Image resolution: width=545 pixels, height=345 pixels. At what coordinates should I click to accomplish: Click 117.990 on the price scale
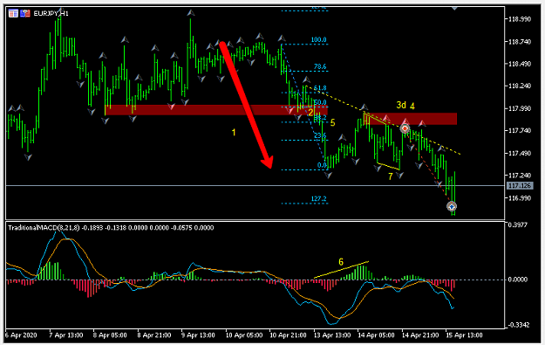click(520, 108)
